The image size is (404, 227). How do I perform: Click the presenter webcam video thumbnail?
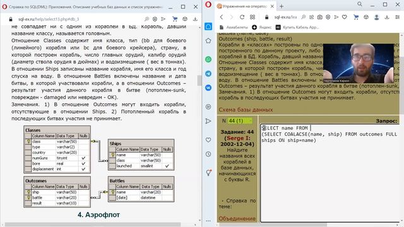click(358, 63)
